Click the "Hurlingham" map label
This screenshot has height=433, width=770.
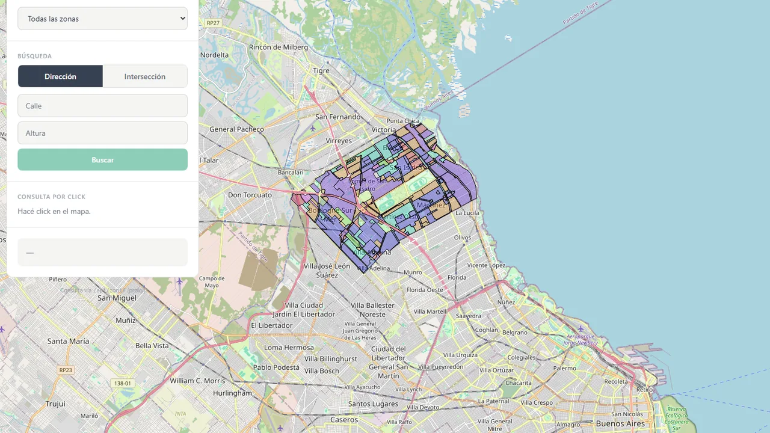[233, 393]
